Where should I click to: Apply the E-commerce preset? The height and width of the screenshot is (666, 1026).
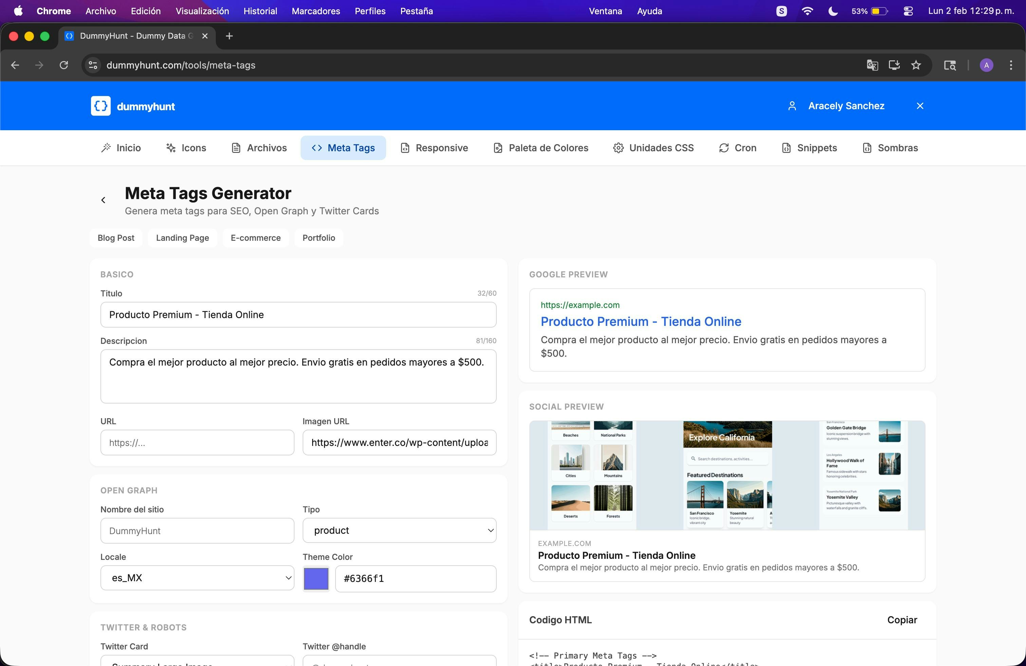click(x=255, y=238)
